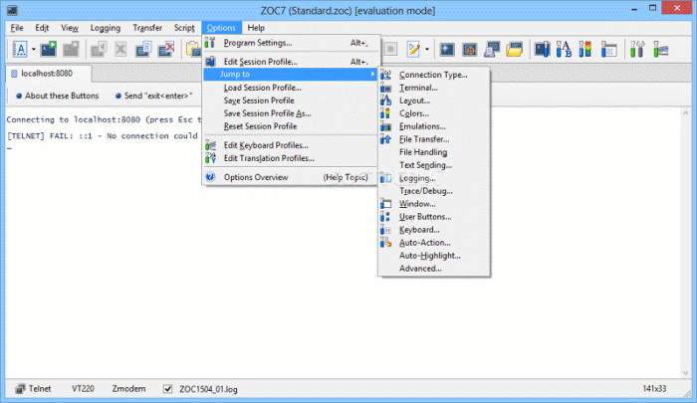Click the Program Settings menu icon
697x403 pixels.
click(210, 43)
